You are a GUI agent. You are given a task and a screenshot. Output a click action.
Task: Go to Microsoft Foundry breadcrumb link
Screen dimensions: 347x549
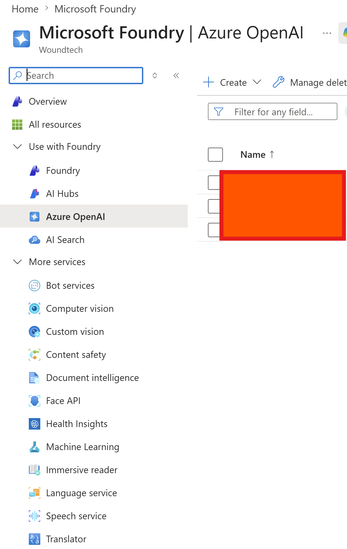pyautogui.click(x=95, y=9)
